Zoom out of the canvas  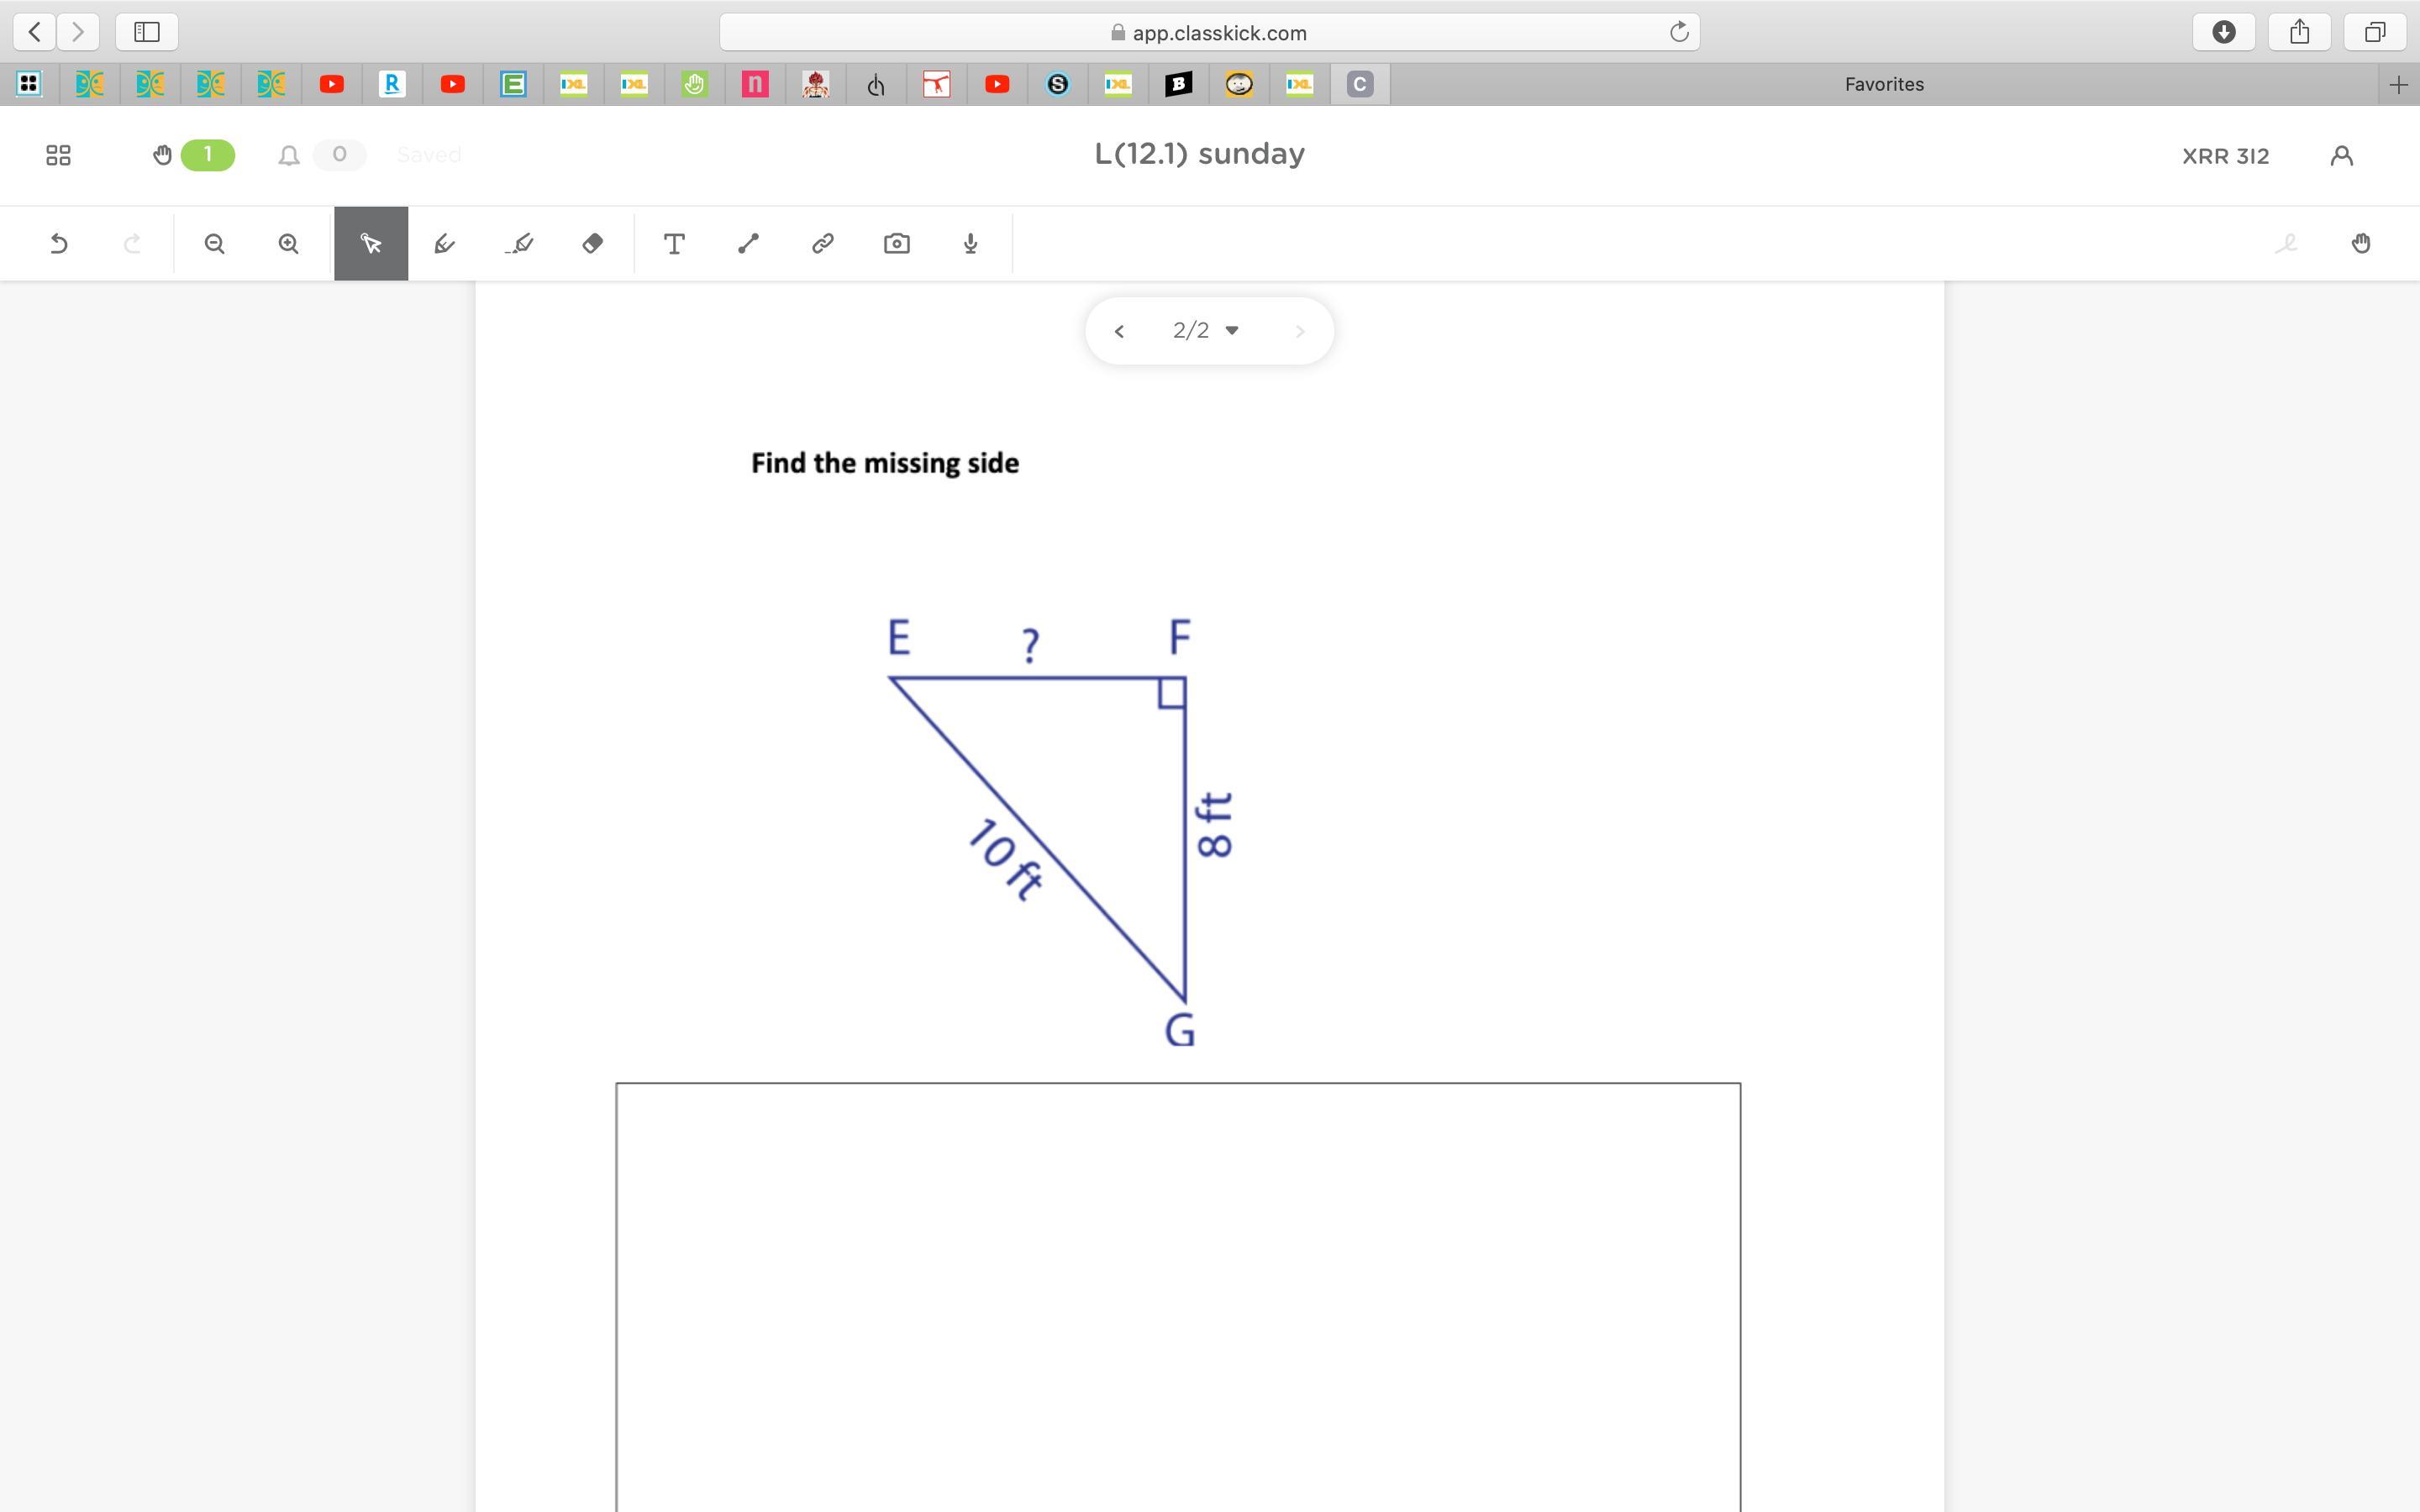(214, 244)
